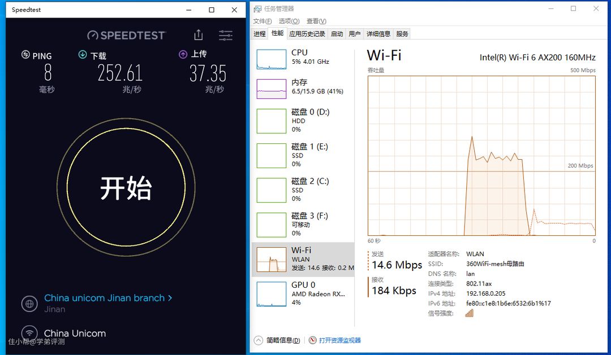Change server China unicom Jinan branch
This screenshot has width=611, height=355.
click(107, 298)
